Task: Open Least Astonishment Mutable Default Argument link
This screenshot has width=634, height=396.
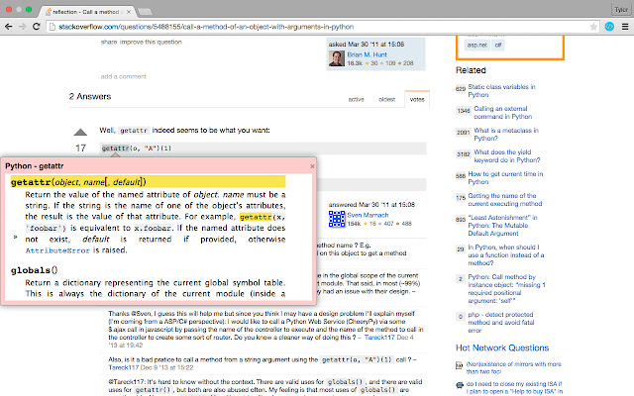Action: 502,225
